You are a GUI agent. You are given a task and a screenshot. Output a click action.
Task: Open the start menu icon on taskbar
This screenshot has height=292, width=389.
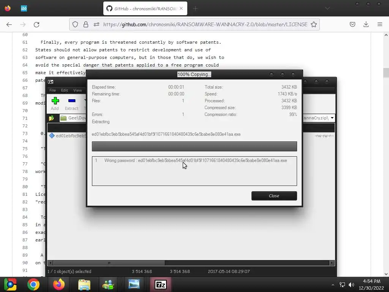pos(10,284)
